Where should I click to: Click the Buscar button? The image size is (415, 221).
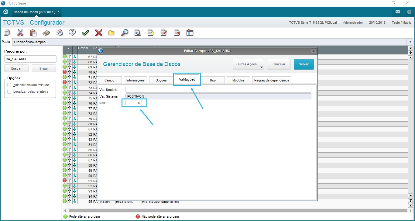[x=16, y=68]
